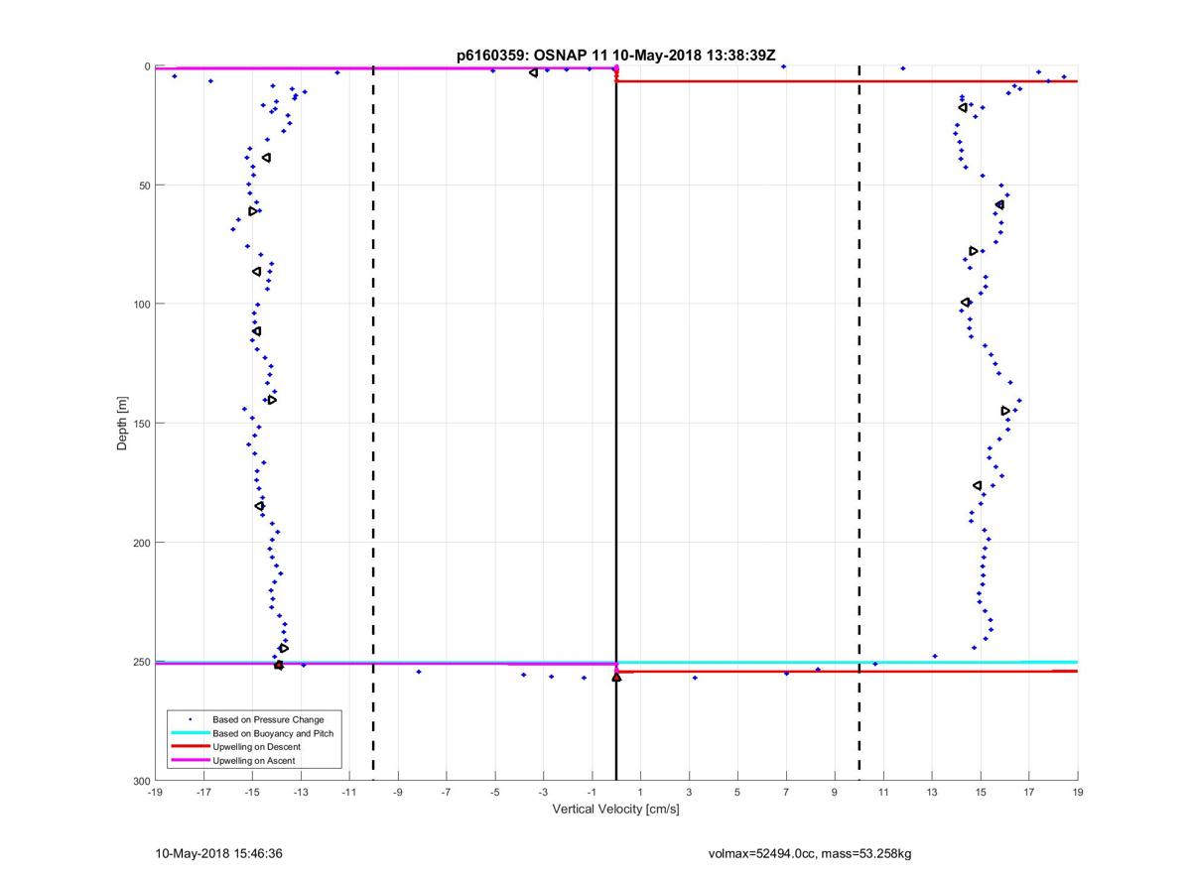Screen dimensions: 1191x878
Task: Click x-axis tick label '-3'
Action: click(x=543, y=793)
